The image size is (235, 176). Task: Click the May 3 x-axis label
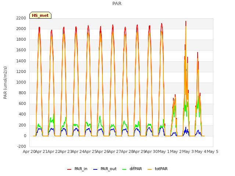point(188,151)
